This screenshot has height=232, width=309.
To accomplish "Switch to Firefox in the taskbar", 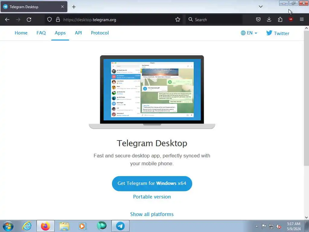I will click(x=46, y=226).
